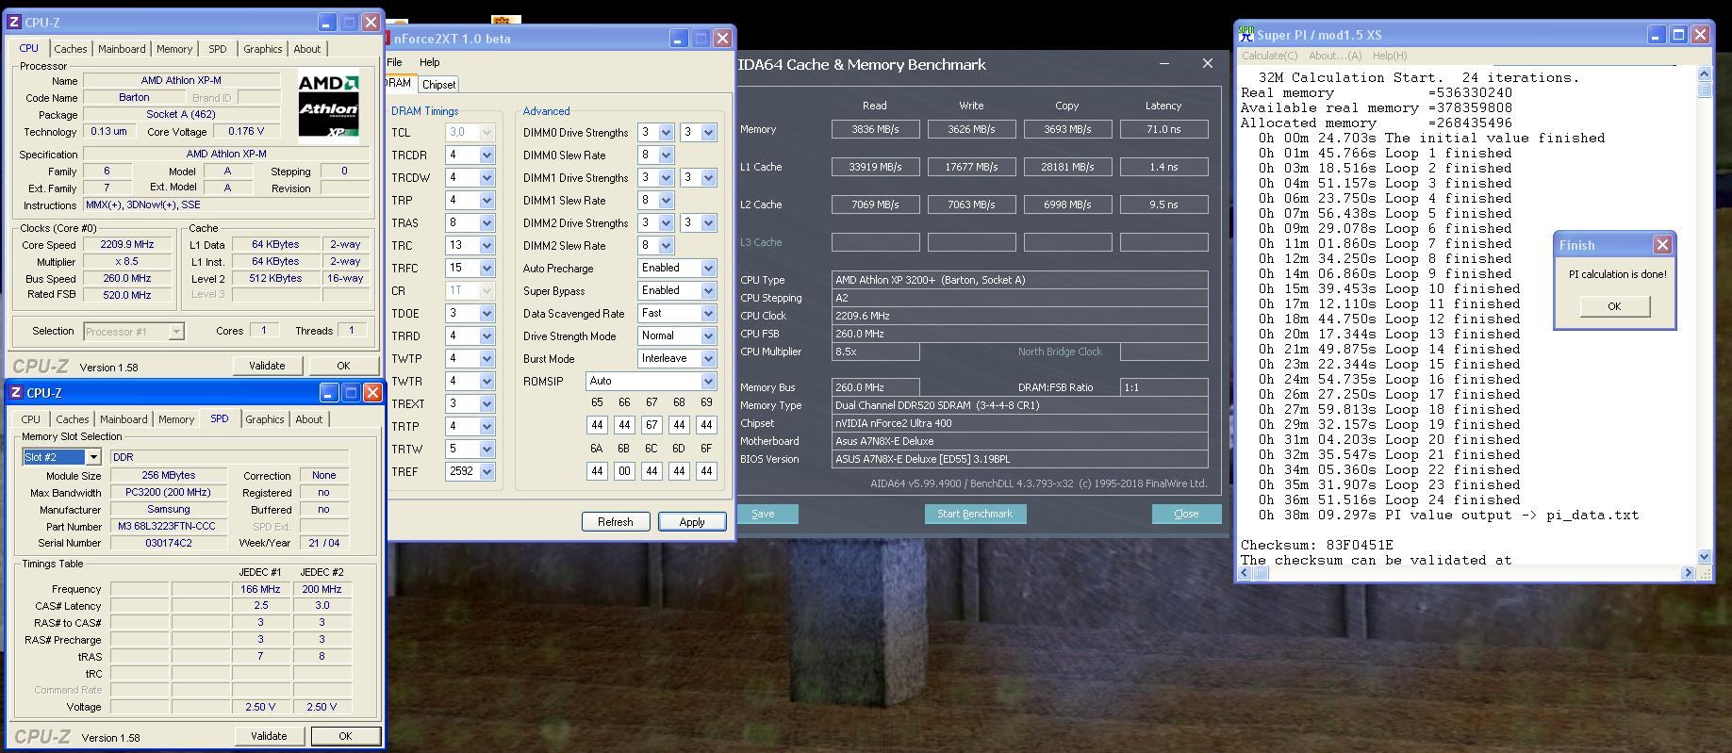This screenshot has width=1732, height=753.
Task: Click Refresh button in nForce2XT
Action: click(616, 521)
